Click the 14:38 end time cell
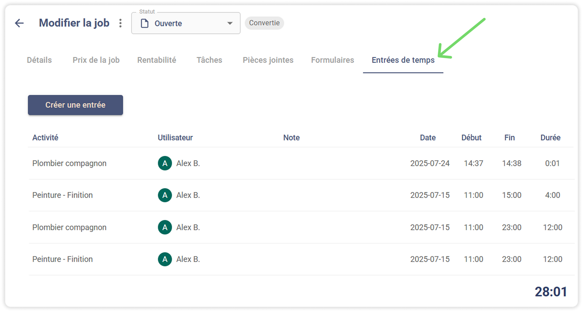 512,163
